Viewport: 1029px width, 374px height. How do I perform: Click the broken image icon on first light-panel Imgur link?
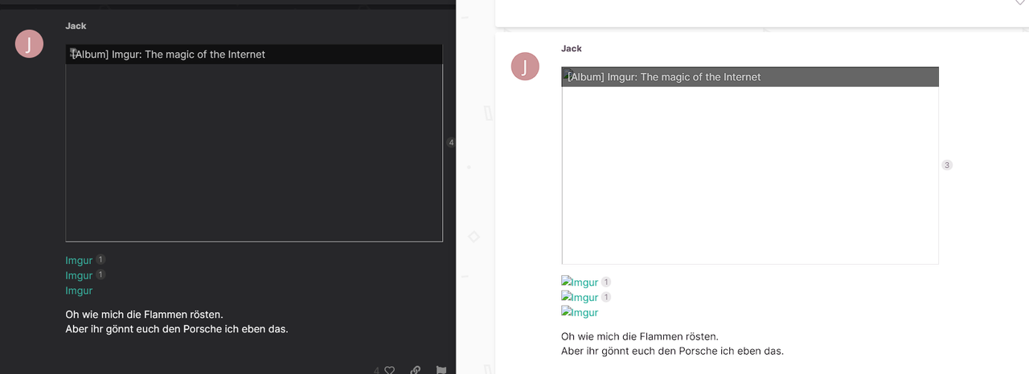pyautogui.click(x=565, y=281)
